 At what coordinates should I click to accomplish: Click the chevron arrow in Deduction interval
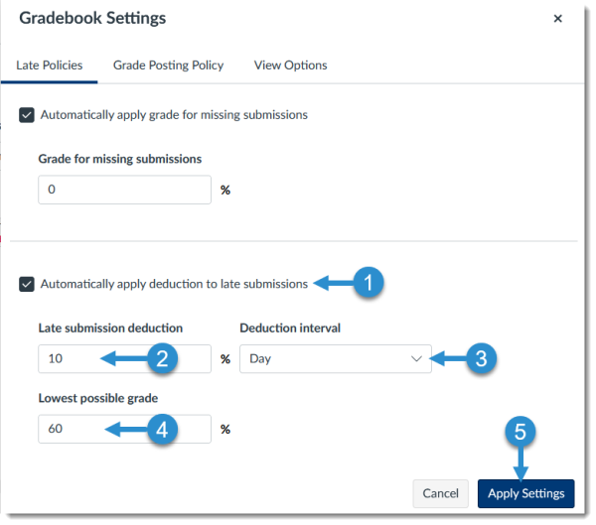tap(417, 358)
